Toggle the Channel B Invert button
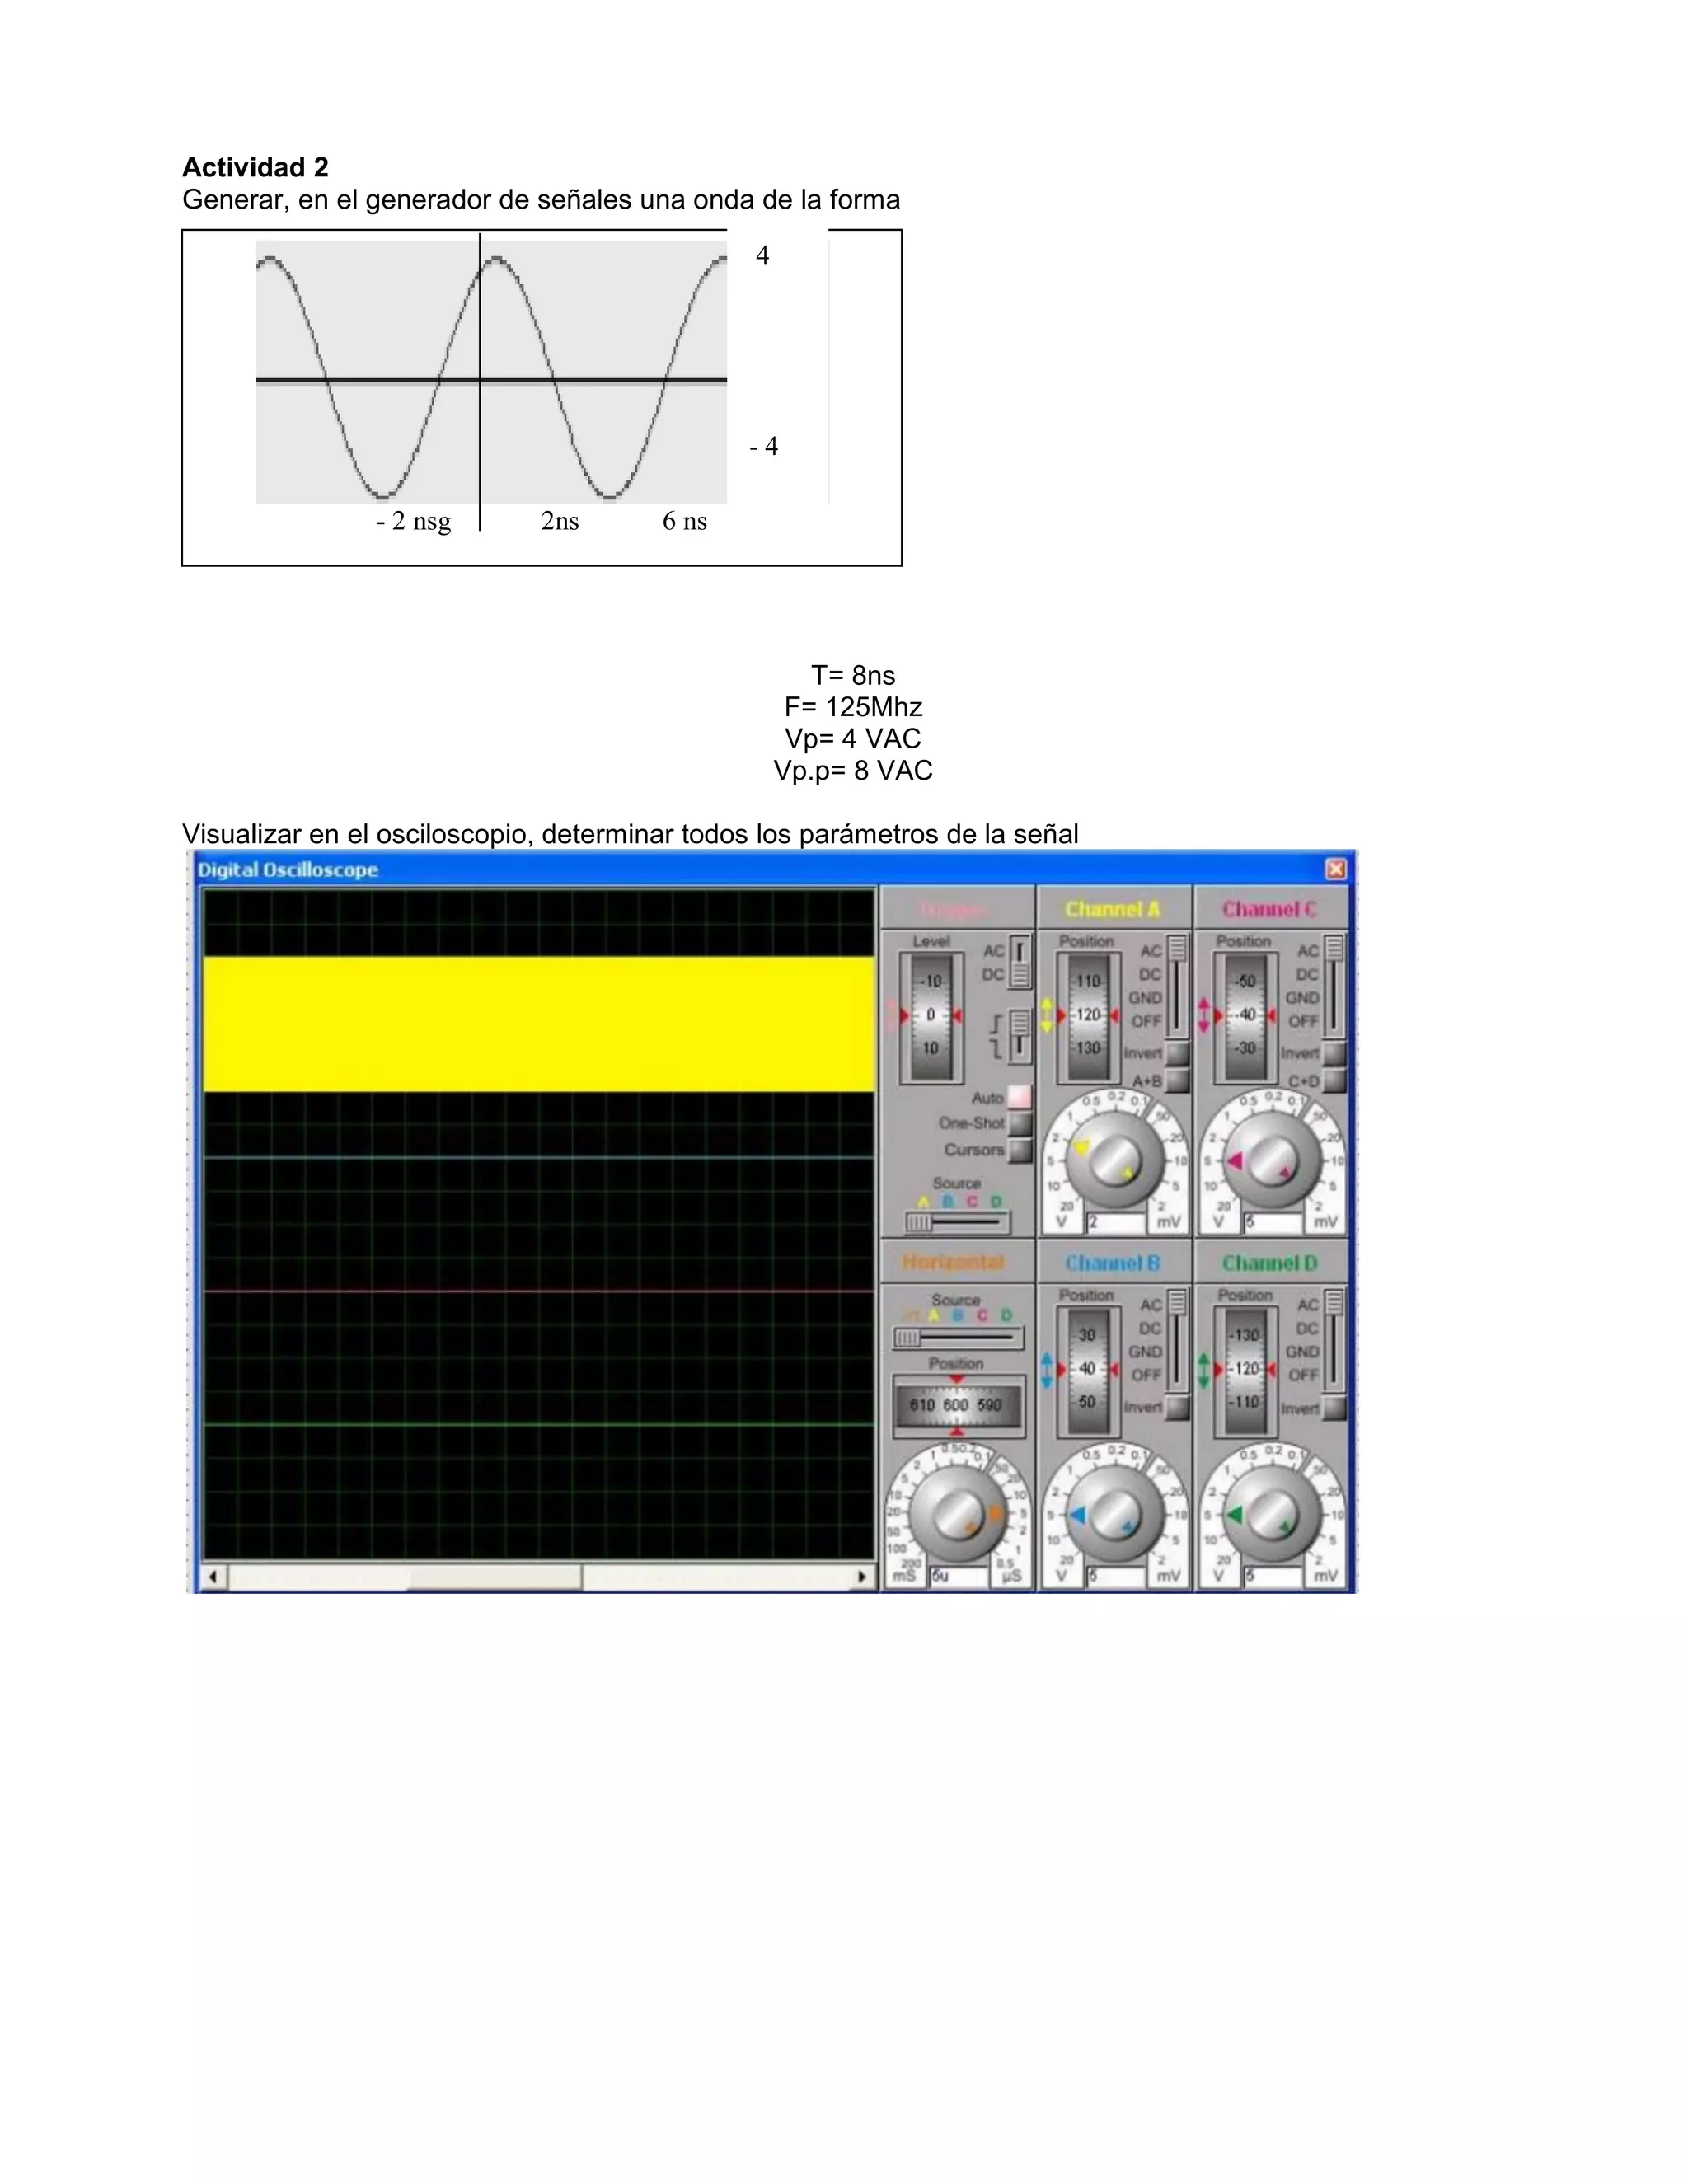The height and width of the screenshot is (2184, 1688). tap(1177, 1408)
